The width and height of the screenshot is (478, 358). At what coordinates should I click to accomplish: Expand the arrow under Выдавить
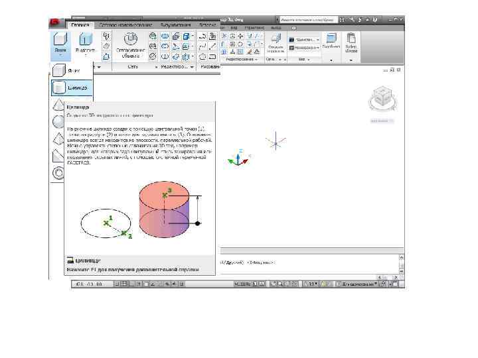(x=86, y=56)
